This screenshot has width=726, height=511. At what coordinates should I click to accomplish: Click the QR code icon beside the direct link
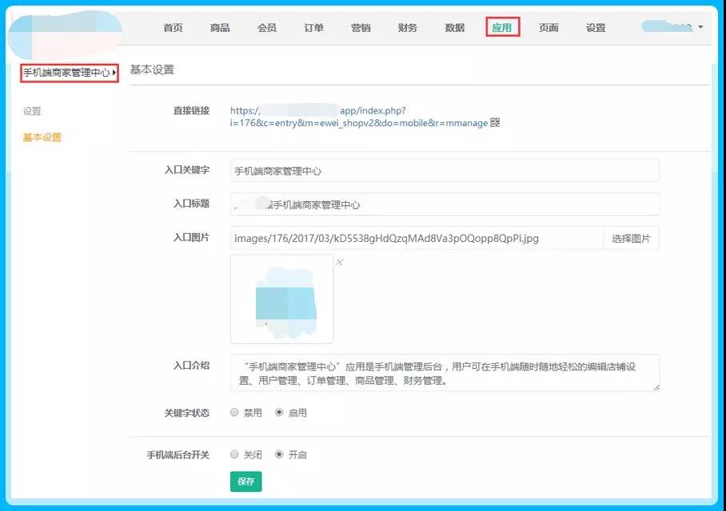click(495, 123)
